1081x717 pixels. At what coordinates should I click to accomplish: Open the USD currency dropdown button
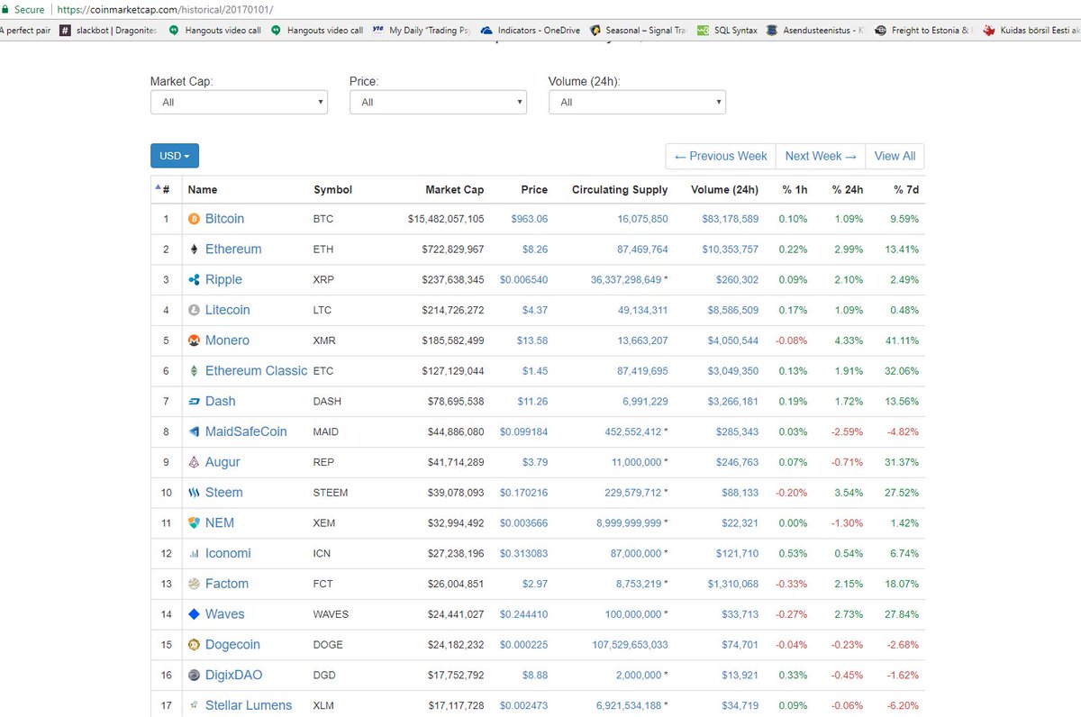click(x=175, y=156)
